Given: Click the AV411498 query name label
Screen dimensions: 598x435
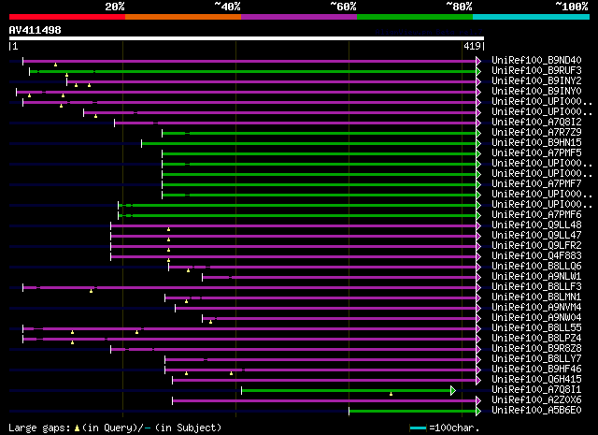Looking at the screenshot, I should click(x=36, y=30).
